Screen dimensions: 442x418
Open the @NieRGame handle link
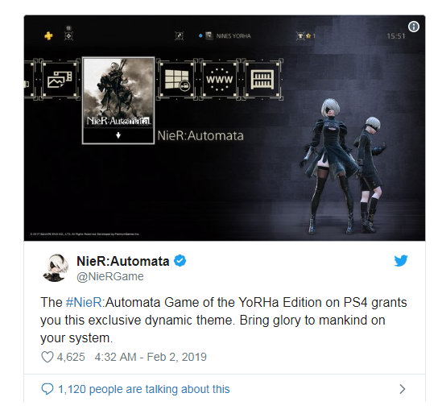pos(110,276)
